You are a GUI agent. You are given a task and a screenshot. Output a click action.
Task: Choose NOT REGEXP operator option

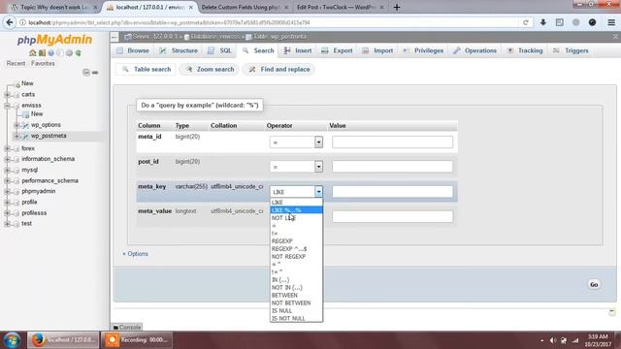coord(296,256)
